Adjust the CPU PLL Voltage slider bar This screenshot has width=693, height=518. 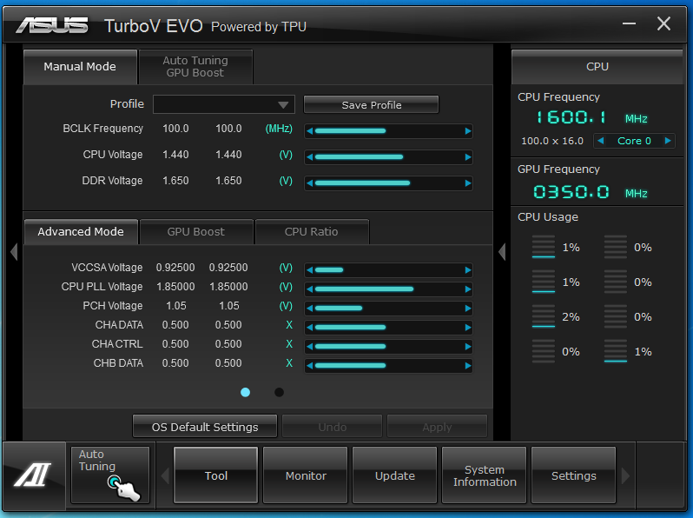pyautogui.click(x=388, y=289)
